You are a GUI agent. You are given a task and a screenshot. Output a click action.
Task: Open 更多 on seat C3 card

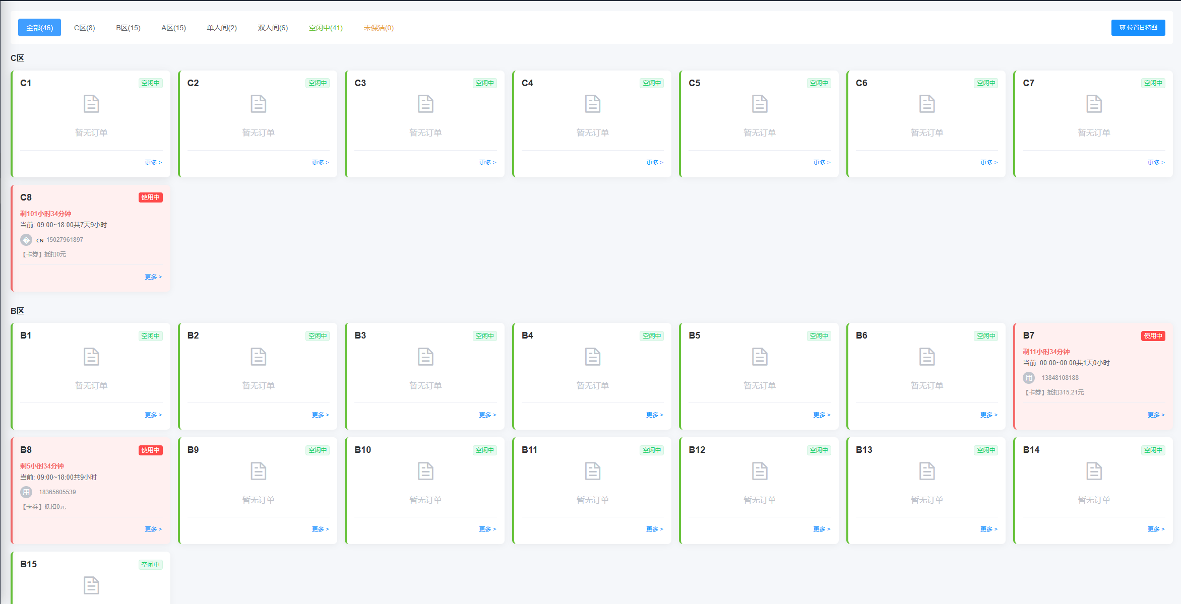[x=487, y=163]
